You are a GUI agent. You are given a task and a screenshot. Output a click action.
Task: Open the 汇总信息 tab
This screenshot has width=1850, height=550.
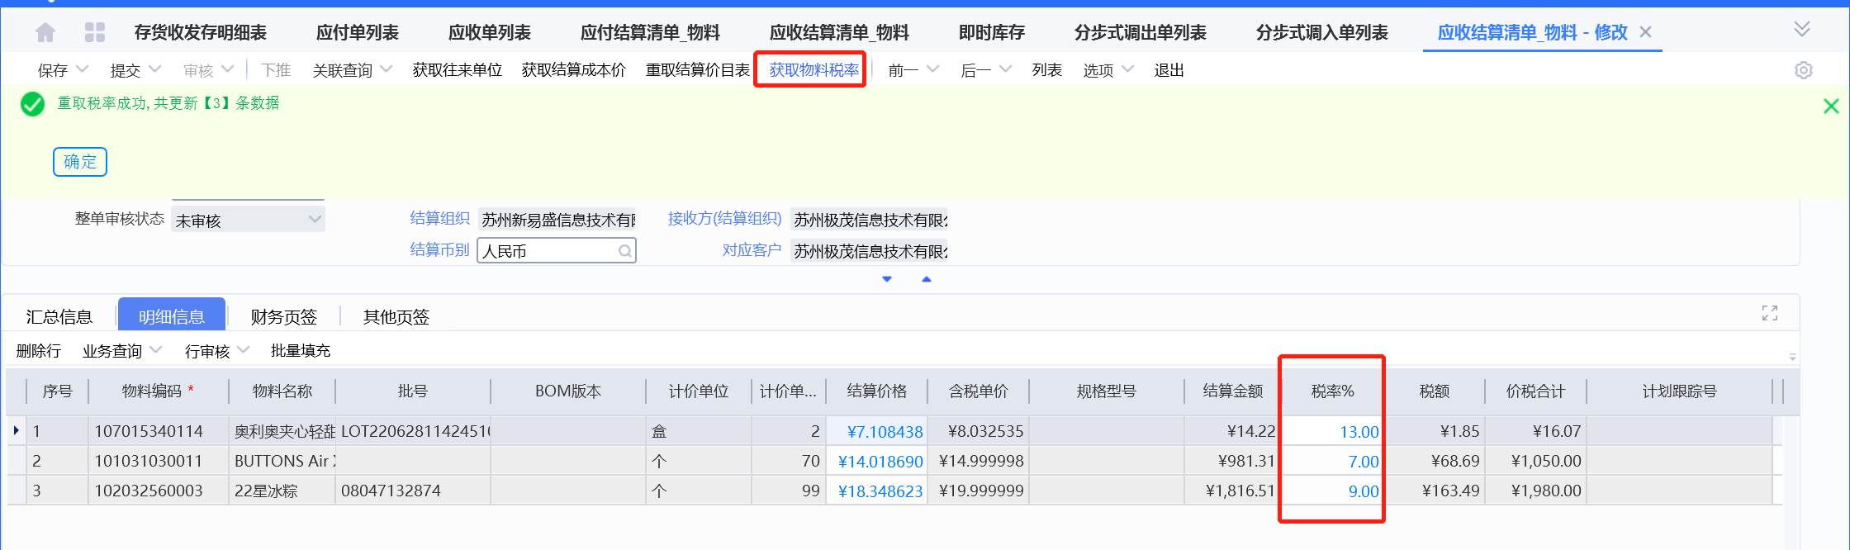[x=59, y=316]
